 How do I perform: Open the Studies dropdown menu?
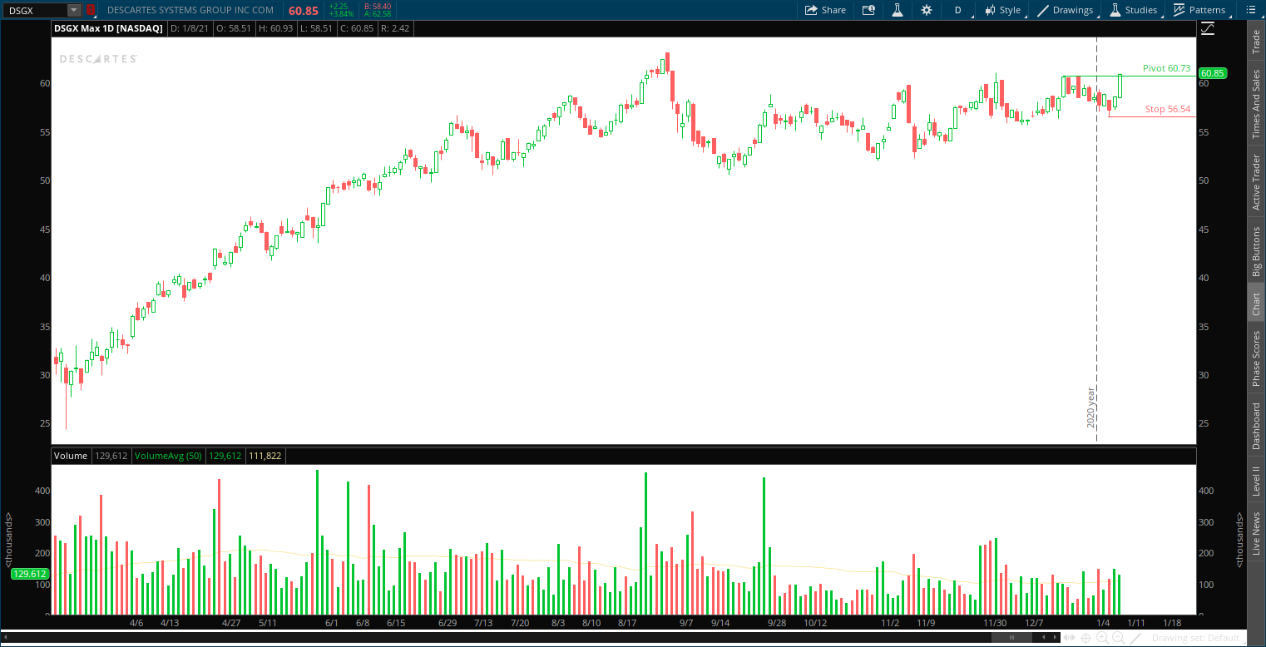tap(1133, 10)
